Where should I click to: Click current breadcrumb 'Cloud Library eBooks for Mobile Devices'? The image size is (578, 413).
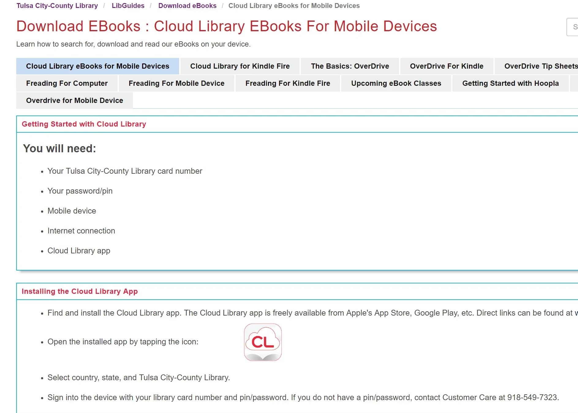click(x=294, y=6)
